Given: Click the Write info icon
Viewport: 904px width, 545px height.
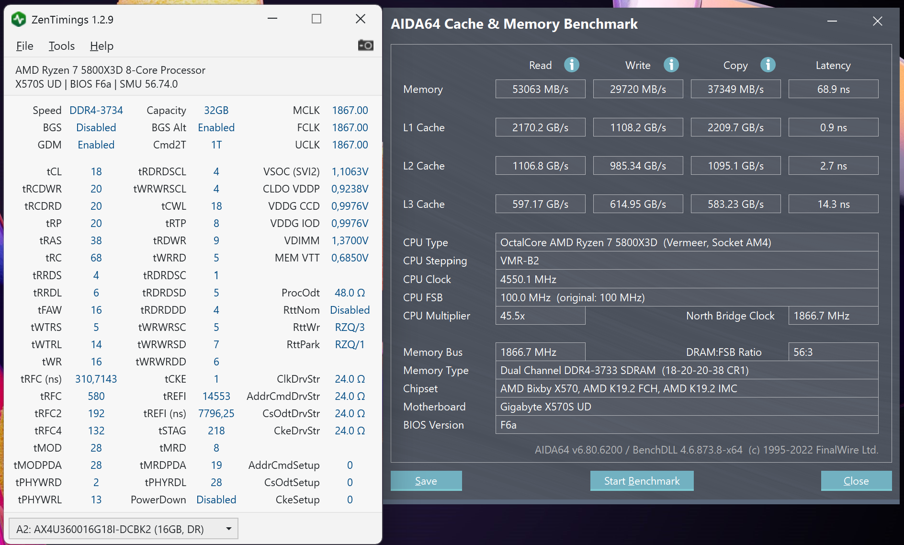Looking at the screenshot, I should pyautogui.click(x=671, y=65).
